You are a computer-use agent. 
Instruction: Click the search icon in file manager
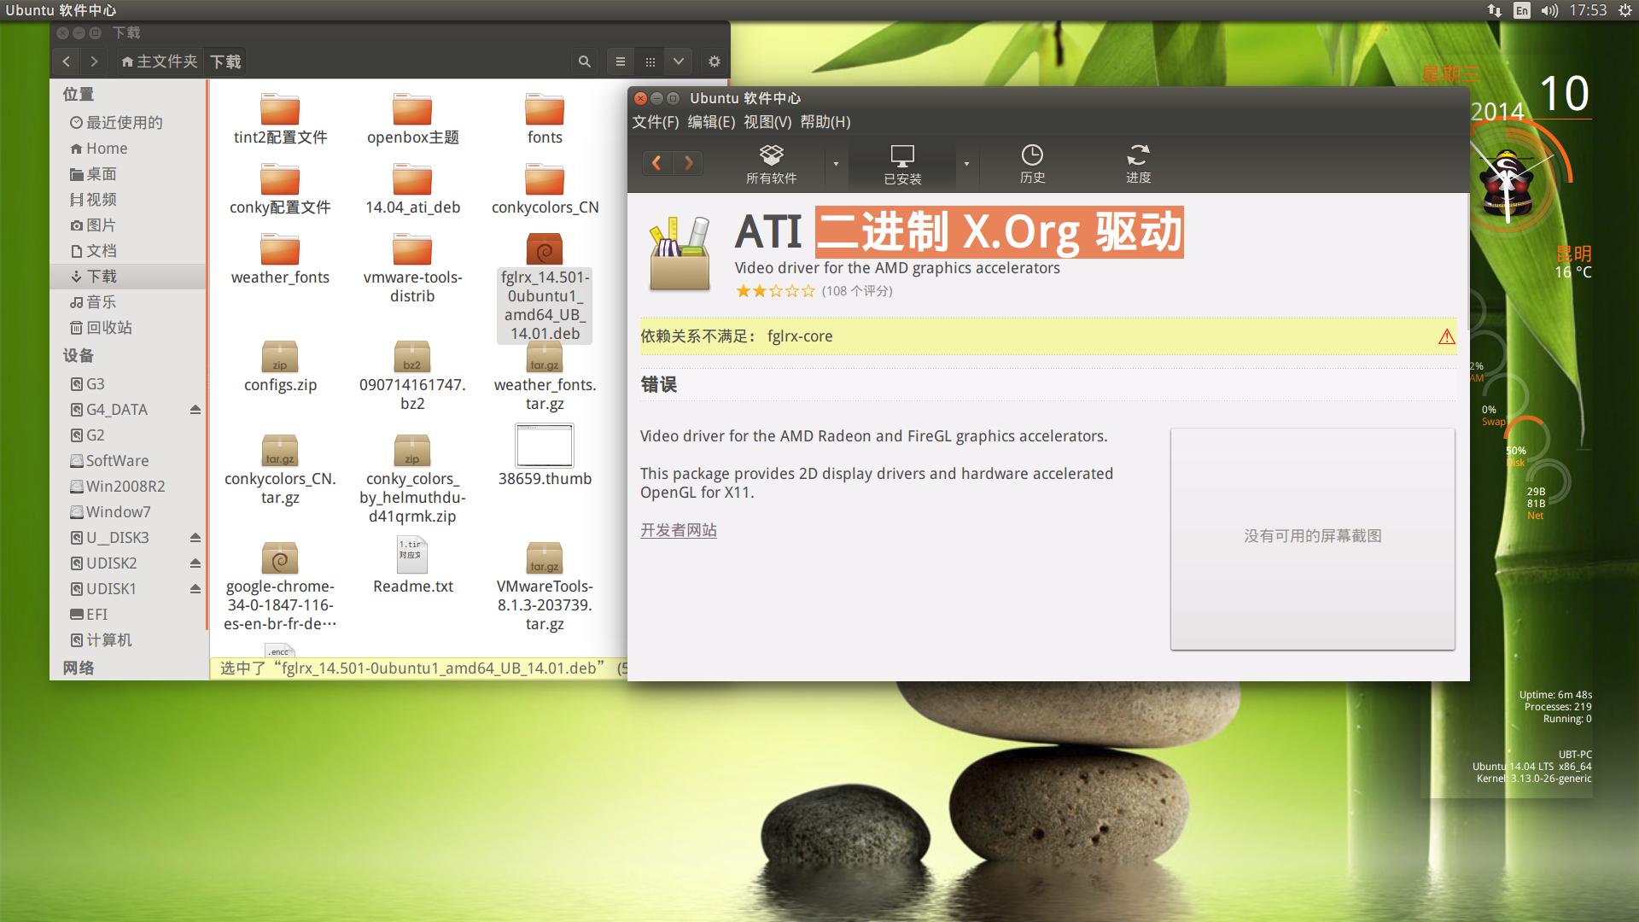[x=584, y=61]
